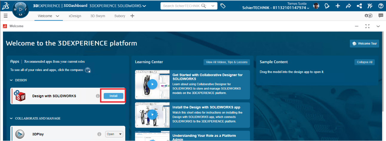This screenshot has height=141, width=386.
Task: Open the Understanding Your Role lesson thumbnail
Action: [152, 136]
